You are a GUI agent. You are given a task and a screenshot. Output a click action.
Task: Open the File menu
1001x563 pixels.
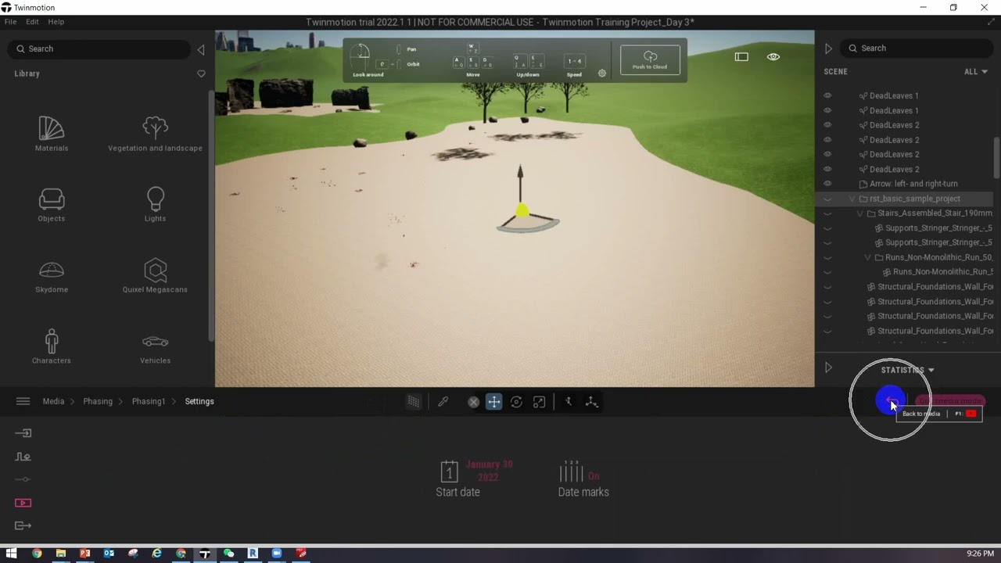pos(10,22)
